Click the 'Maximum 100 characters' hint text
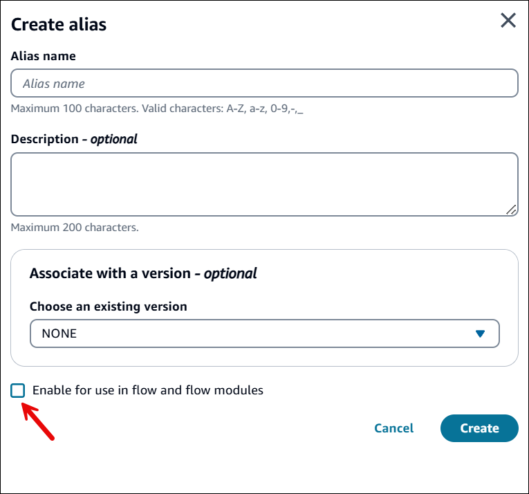Image resolution: width=529 pixels, height=494 pixels. pyautogui.click(x=157, y=109)
